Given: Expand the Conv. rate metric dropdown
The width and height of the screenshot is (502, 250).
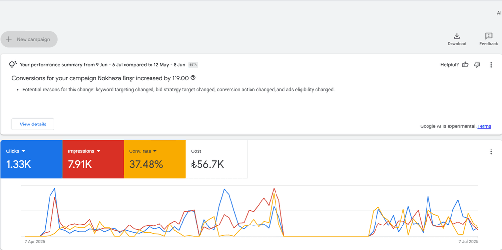Looking at the screenshot, I should [155, 151].
